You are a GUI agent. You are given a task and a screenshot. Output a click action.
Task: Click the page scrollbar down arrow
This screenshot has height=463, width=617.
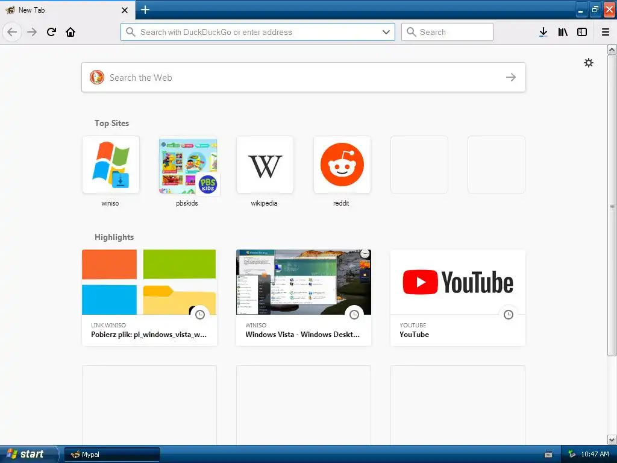point(612,439)
